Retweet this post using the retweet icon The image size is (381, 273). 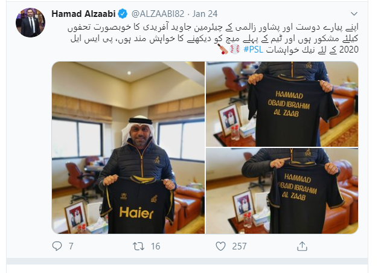pos(138,246)
